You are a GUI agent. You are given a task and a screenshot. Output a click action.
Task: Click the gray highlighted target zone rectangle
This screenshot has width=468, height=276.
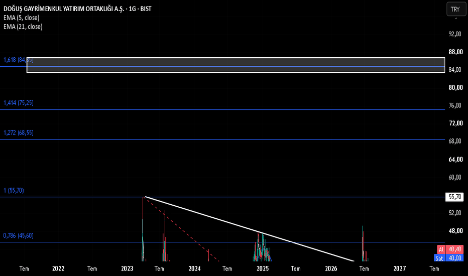click(x=236, y=65)
